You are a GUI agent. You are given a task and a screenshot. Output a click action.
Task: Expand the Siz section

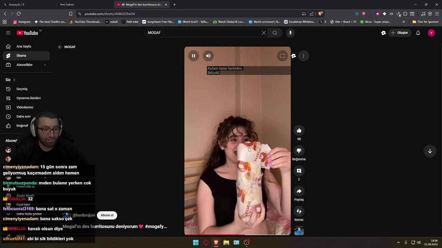coord(10,80)
